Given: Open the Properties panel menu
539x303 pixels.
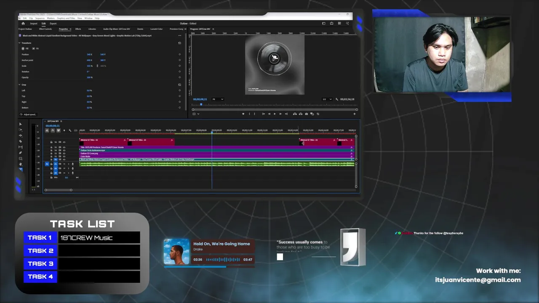Looking at the screenshot, I should point(70,29).
